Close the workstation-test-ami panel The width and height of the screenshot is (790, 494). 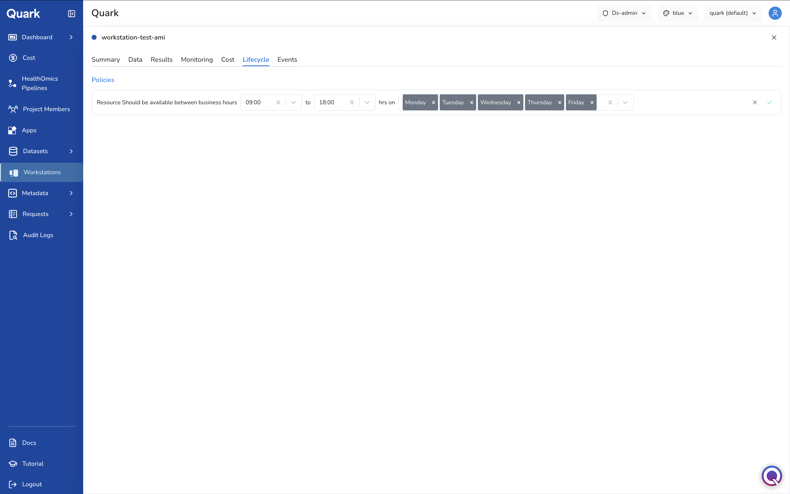point(774,38)
